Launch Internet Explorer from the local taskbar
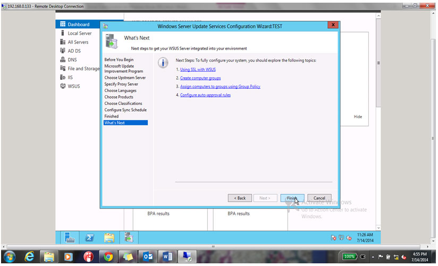438x266 pixels. [29, 256]
